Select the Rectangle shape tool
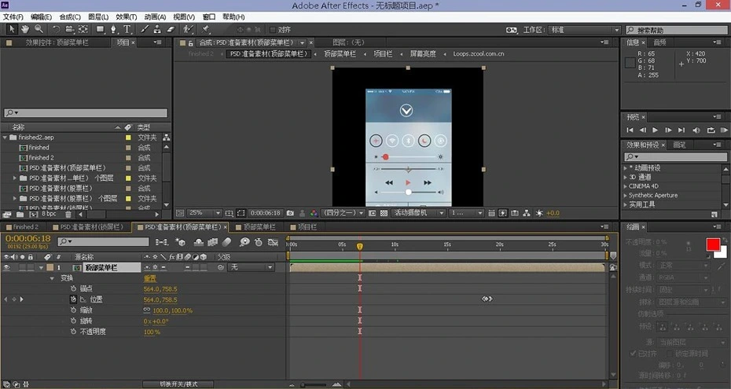 [x=101, y=29]
